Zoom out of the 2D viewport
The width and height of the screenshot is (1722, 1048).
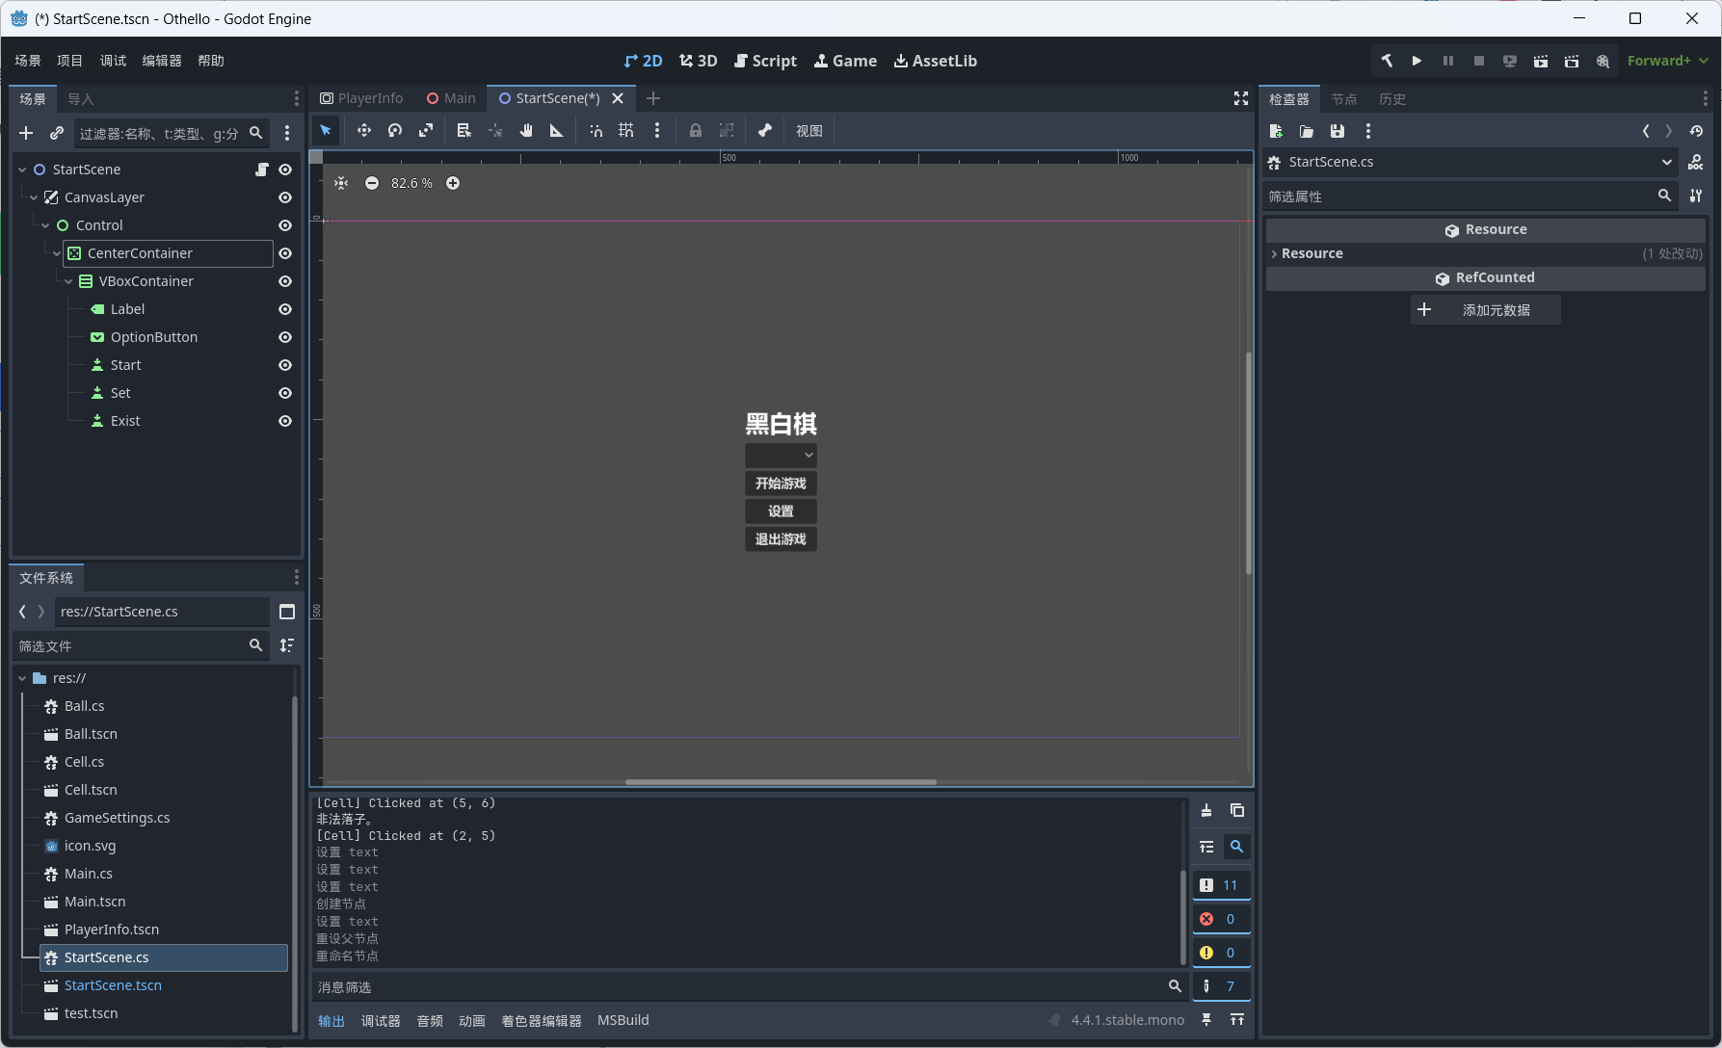coord(372,183)
